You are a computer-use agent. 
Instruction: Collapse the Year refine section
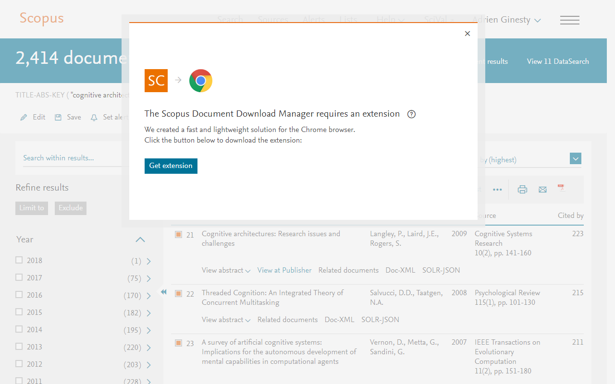pos(140,240)
